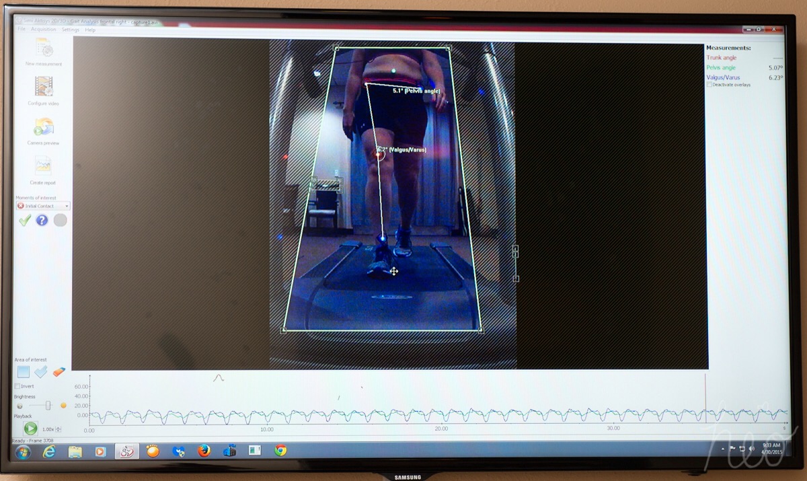Screen dimensions: 807x481
Task: Click the Valgus/Varus knee marker on video
Action: pyautogui.click(x=378, y=155)
